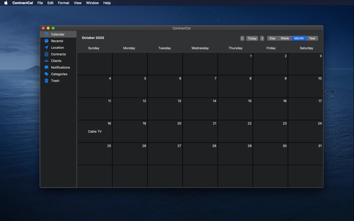
Task: Click the Monday column header
Action: [x=129, y=48]
